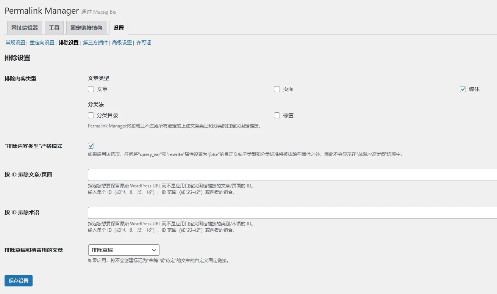查看"许可证"页面

(x=143, y=43)
